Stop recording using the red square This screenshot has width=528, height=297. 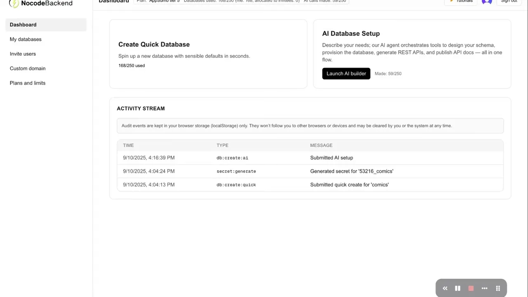point(471,288)
